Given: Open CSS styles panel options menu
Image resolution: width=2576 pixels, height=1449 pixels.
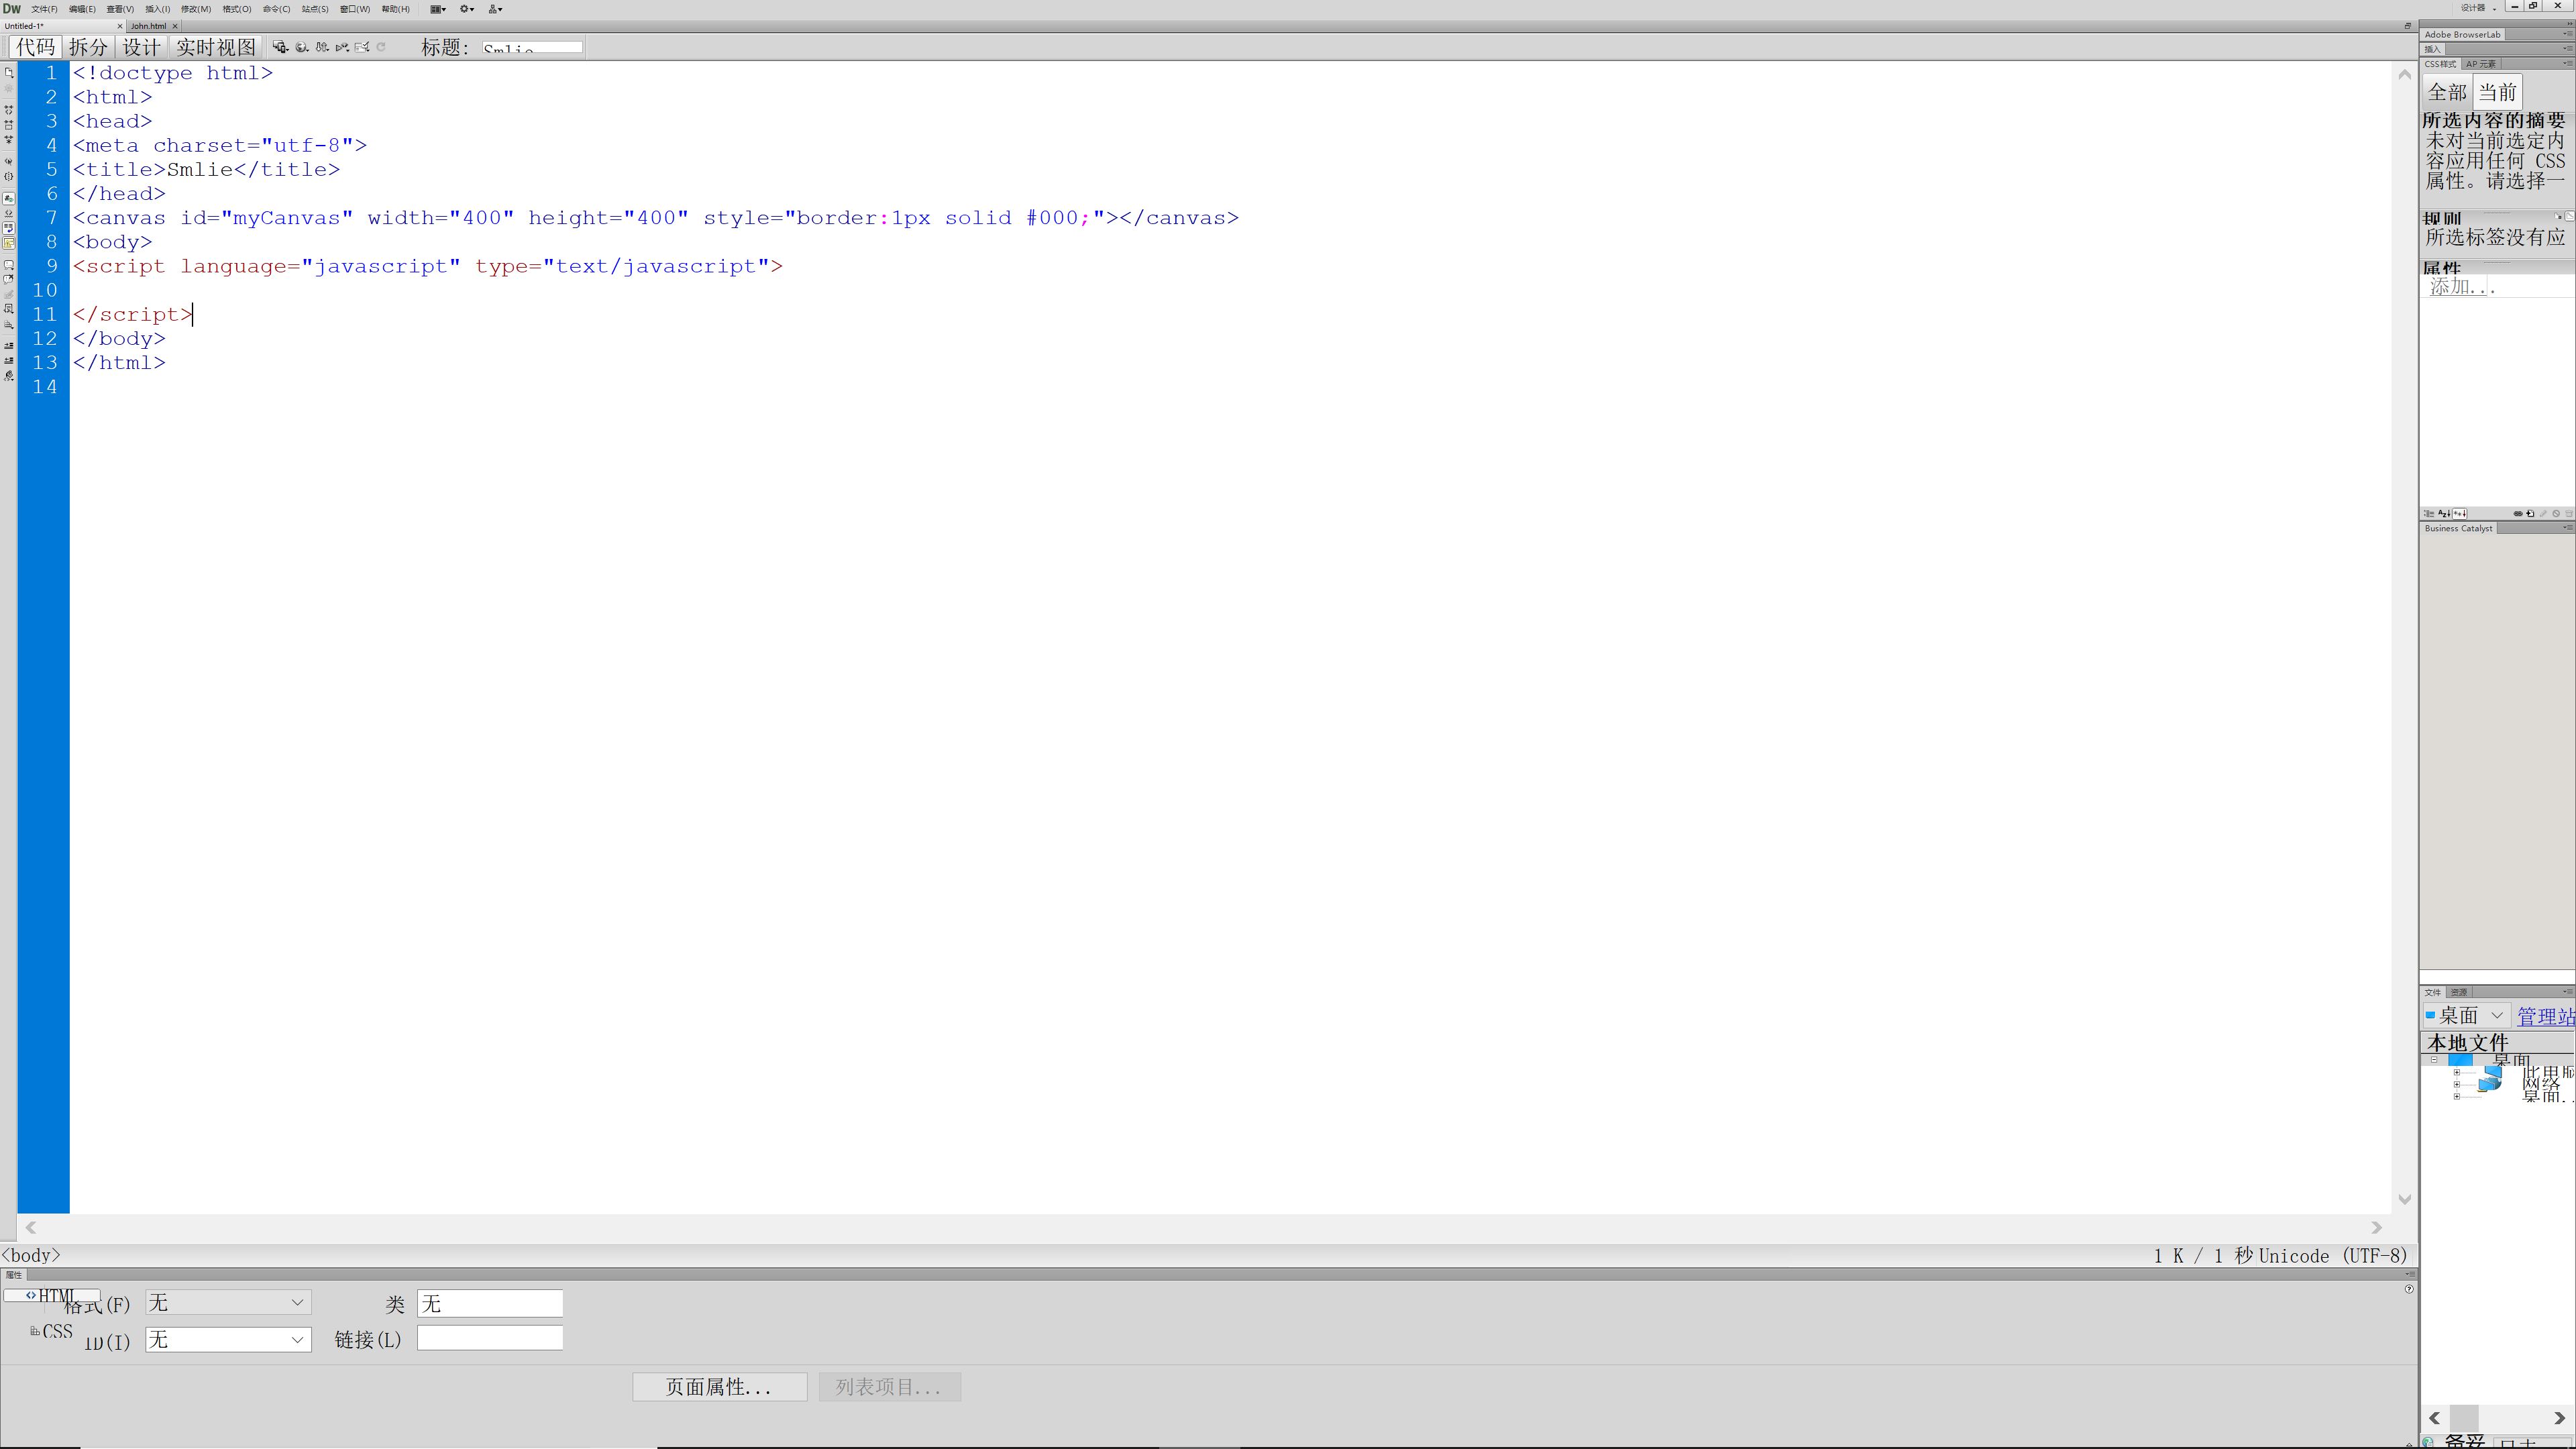Looking at the screenshot, I should (x=2567, y=63).
